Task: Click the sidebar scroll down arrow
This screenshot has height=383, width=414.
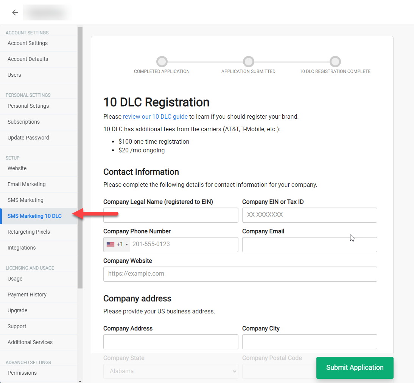Action: click(80, 381)
